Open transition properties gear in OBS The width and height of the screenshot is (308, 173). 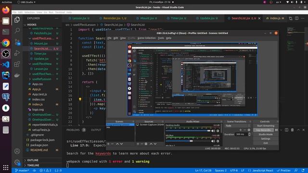(249, 130)
